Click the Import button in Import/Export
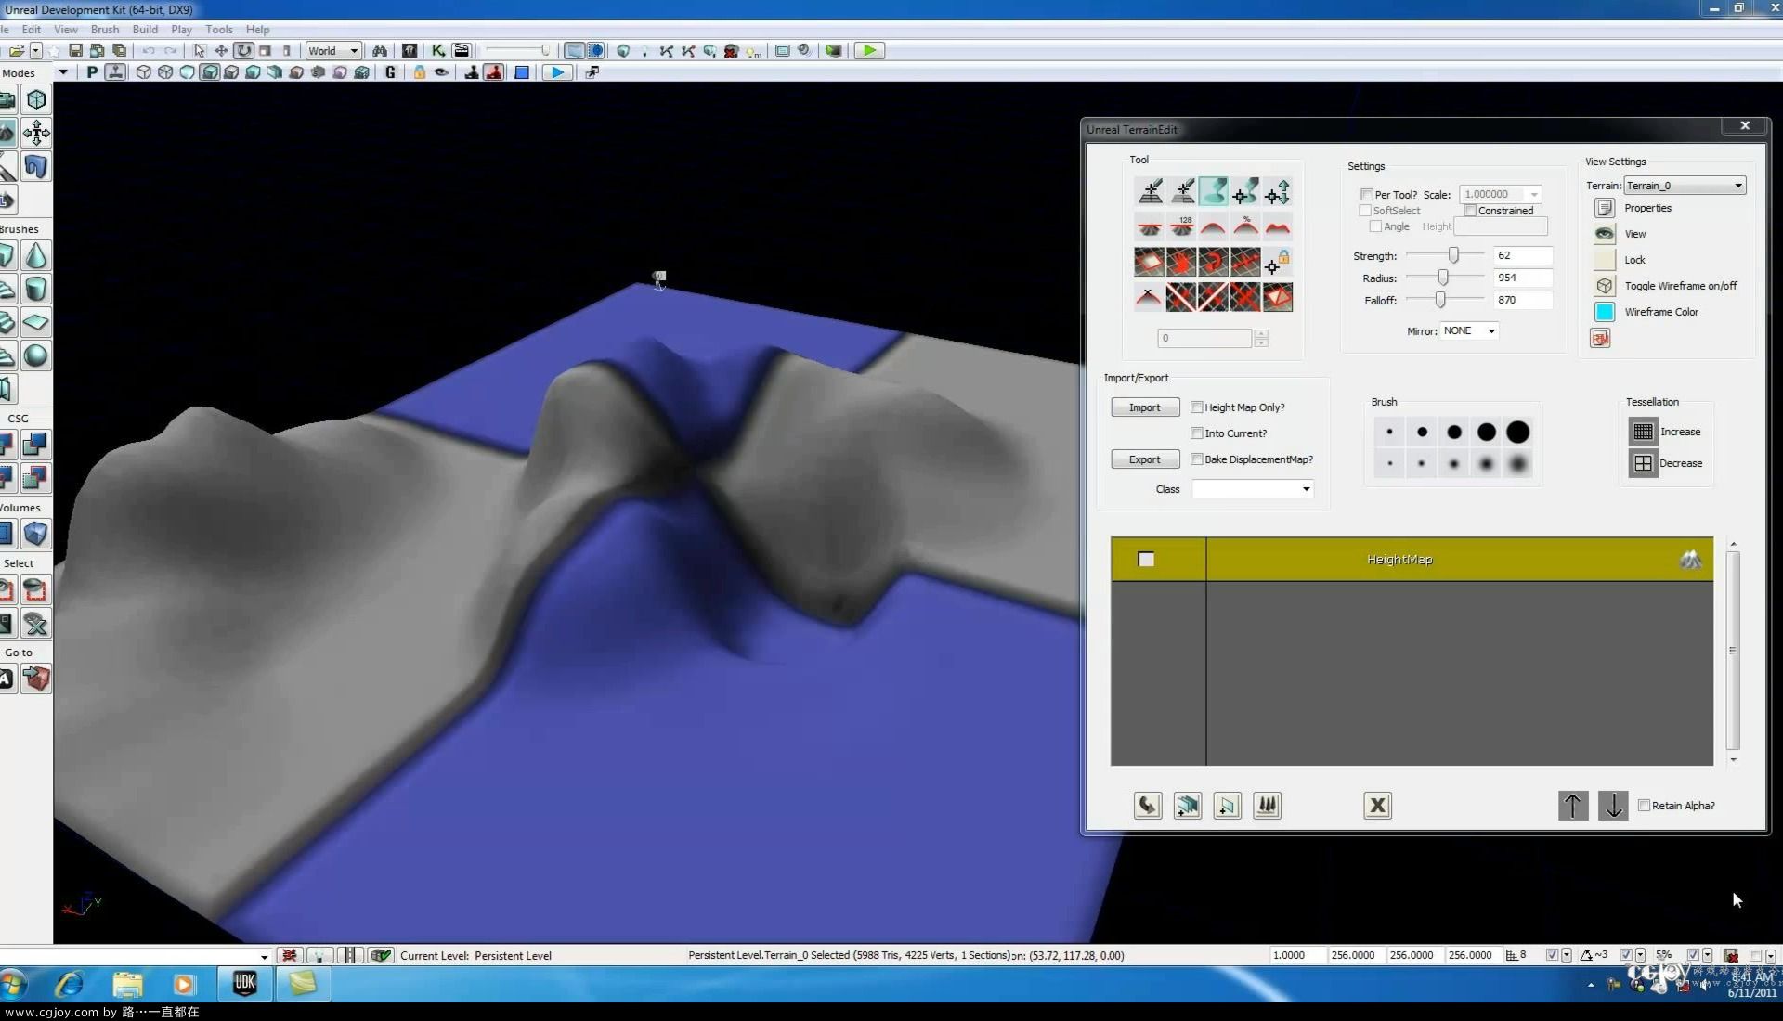1783x1021 pixels. pyautogui.click(x=1145, y=407)
